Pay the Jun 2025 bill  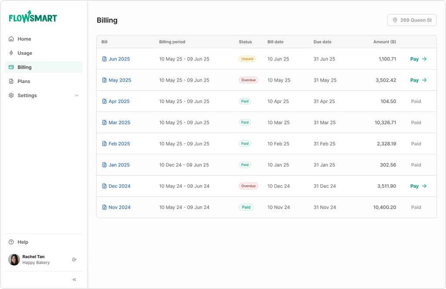click(418, 59)
